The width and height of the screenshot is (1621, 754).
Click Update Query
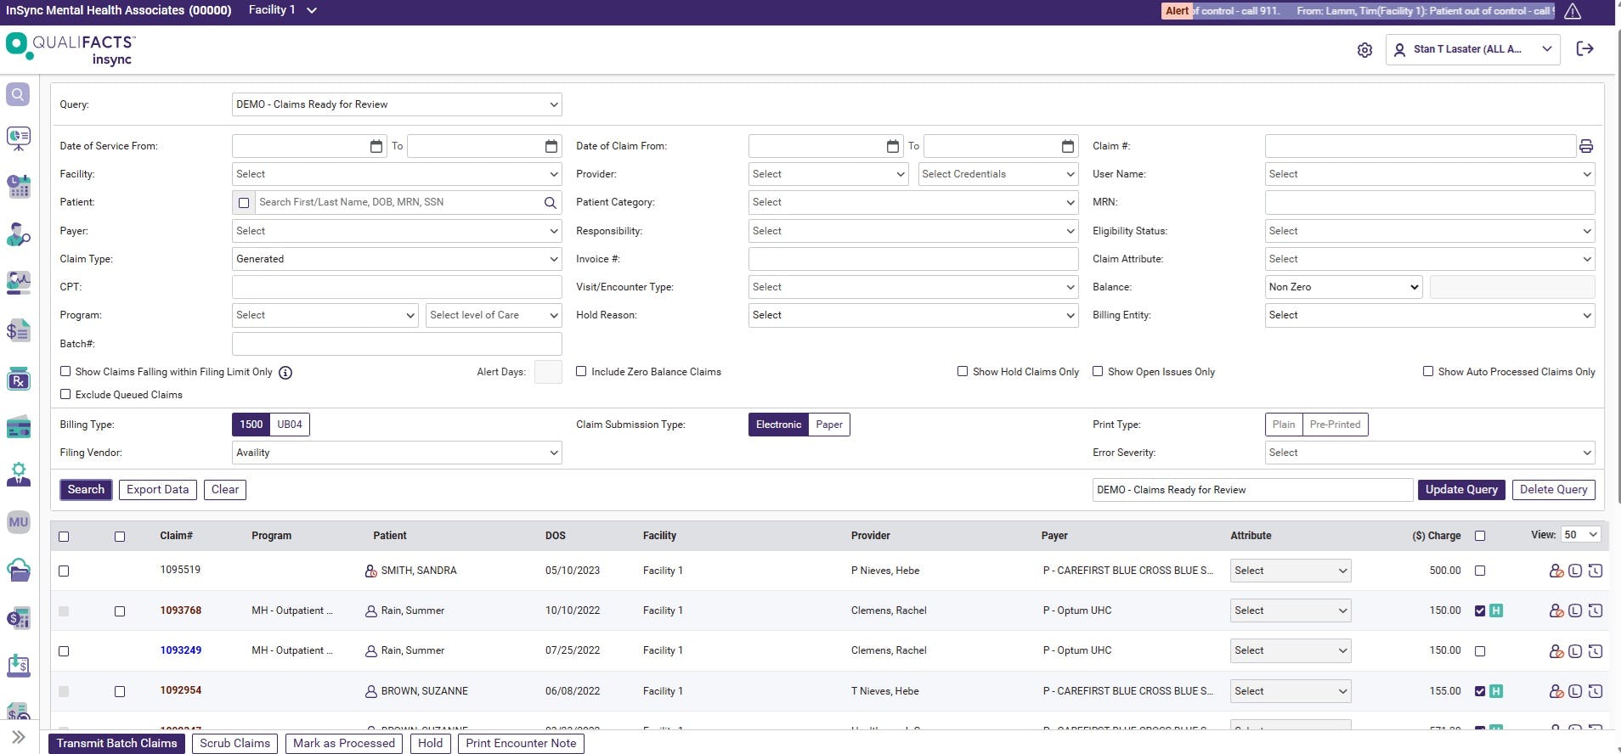[x=1461, y=490]
